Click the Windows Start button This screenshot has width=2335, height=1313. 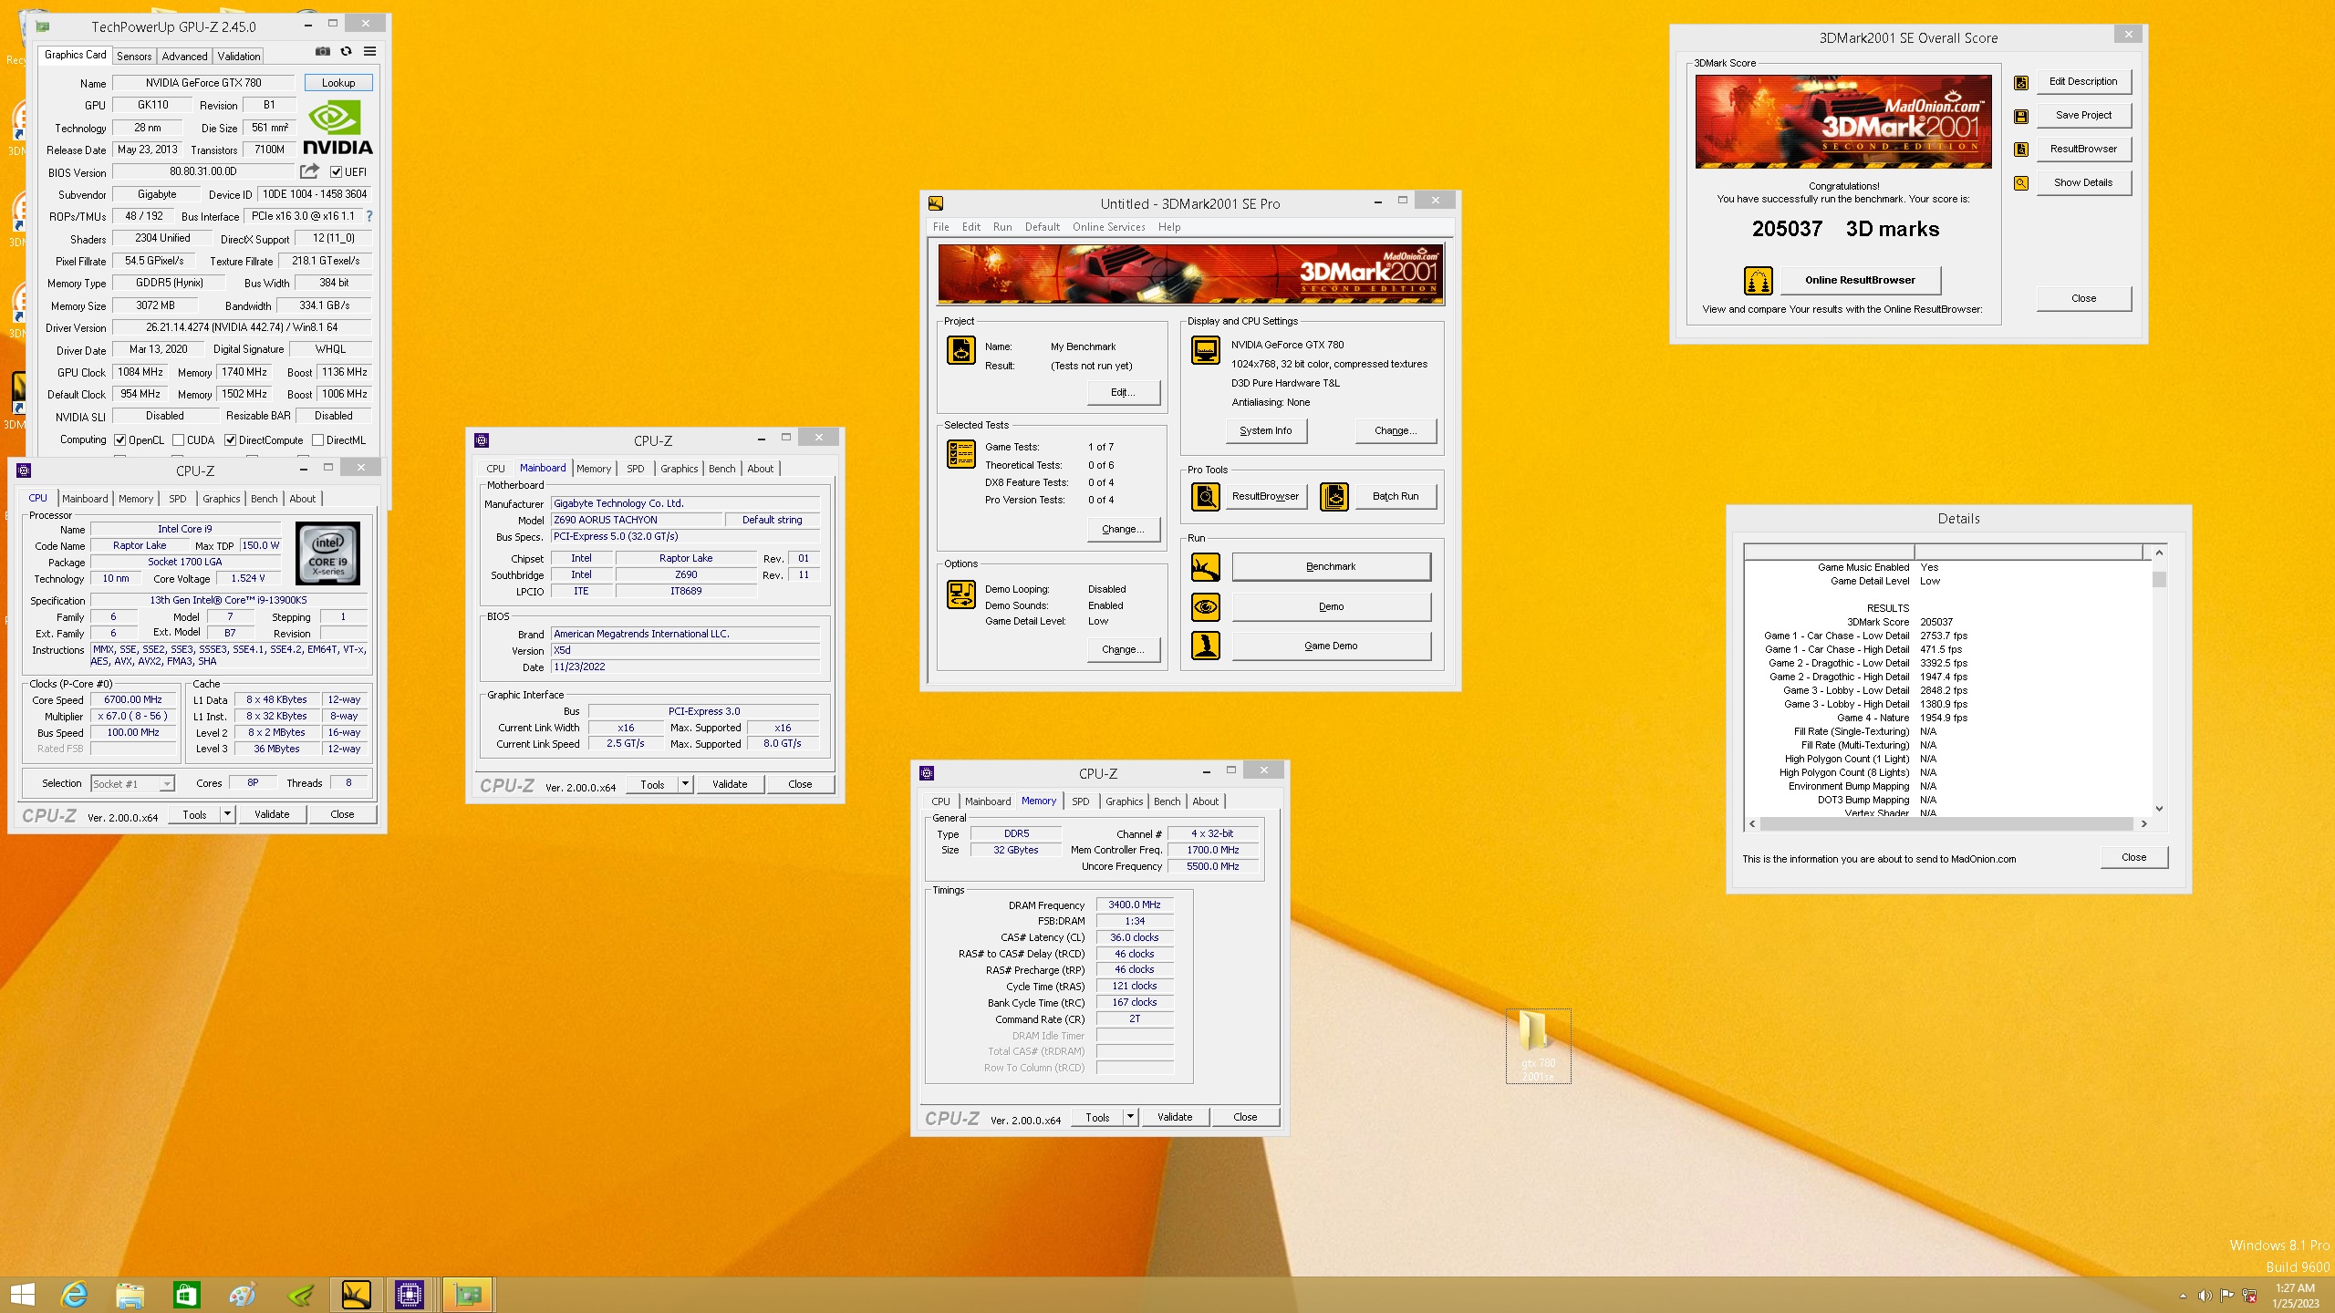(x=22, y=1294)
